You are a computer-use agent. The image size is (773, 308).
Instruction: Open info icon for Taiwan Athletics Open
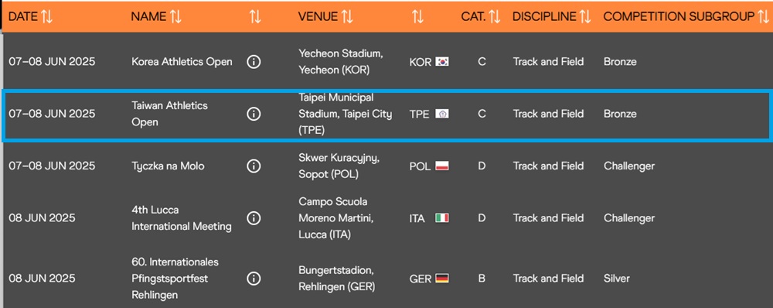[254, 114]
